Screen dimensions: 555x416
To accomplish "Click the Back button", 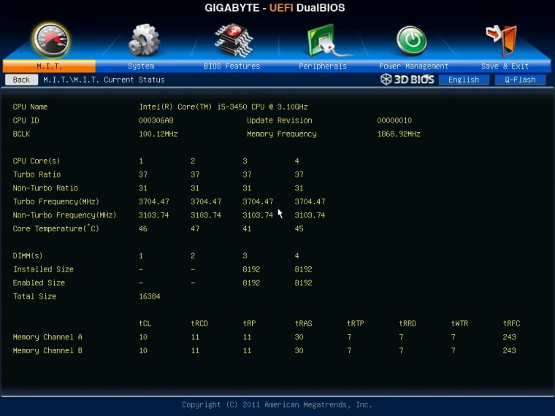I will 22,80.
